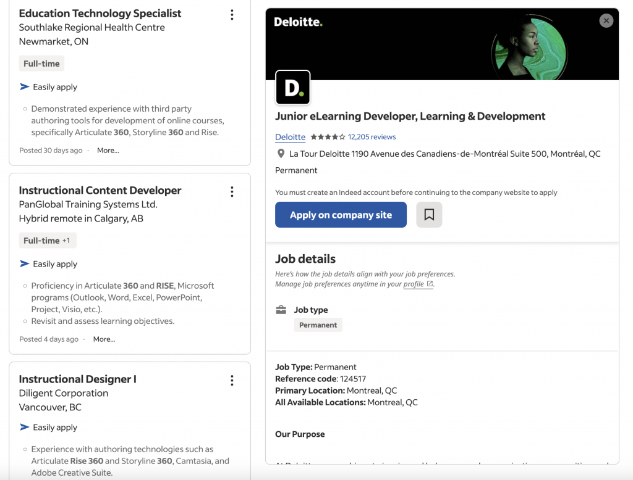633x480 pixels.
Task: Click location pin icon beside La Tour Deloitte
Action: 281,154
